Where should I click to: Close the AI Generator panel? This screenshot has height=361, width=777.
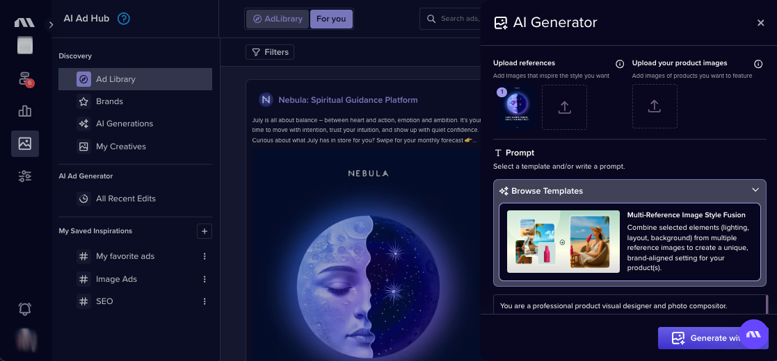pyautogui.click(x=760, y=23)
